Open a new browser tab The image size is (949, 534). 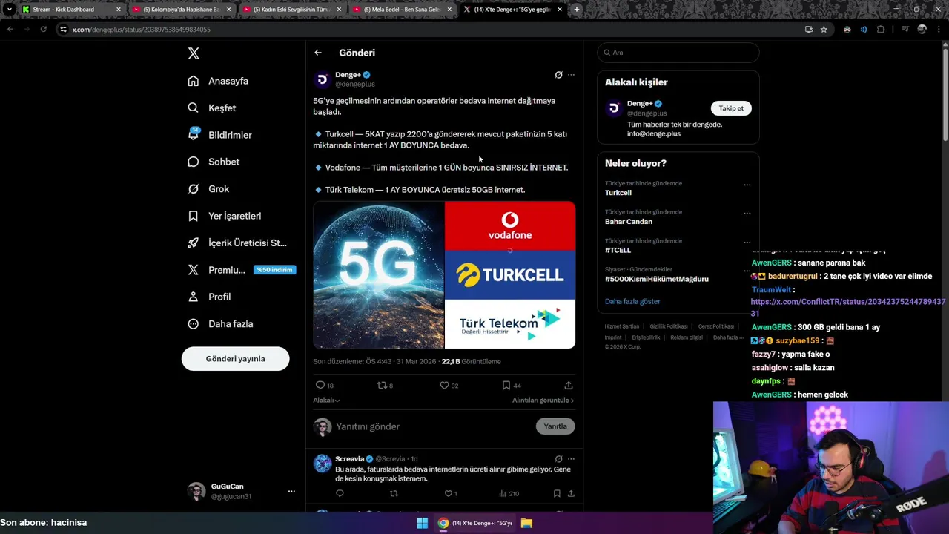coord(577,10)
